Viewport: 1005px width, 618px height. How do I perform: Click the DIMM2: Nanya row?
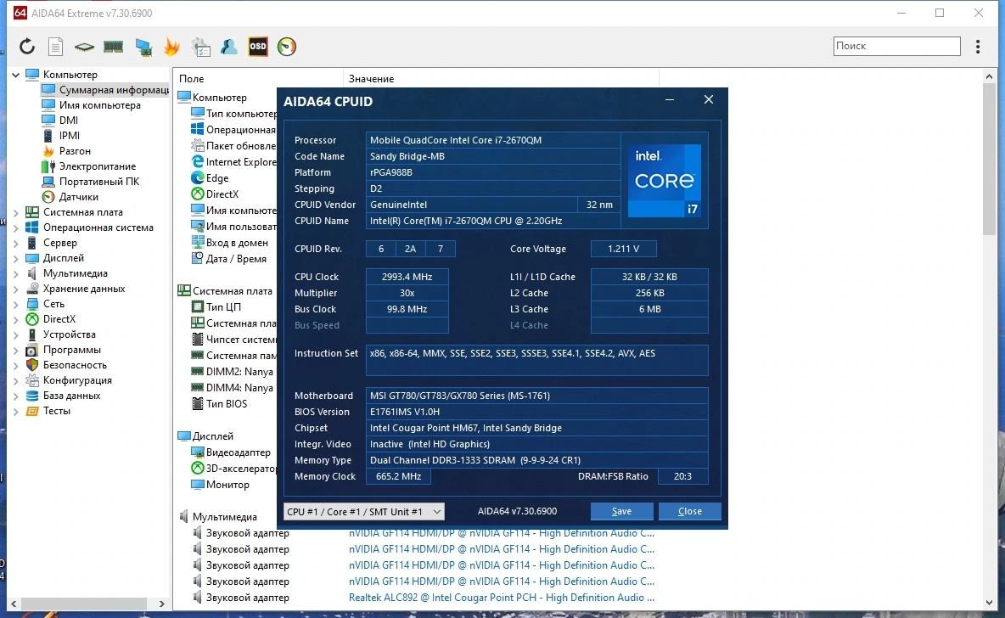[233, 371]
